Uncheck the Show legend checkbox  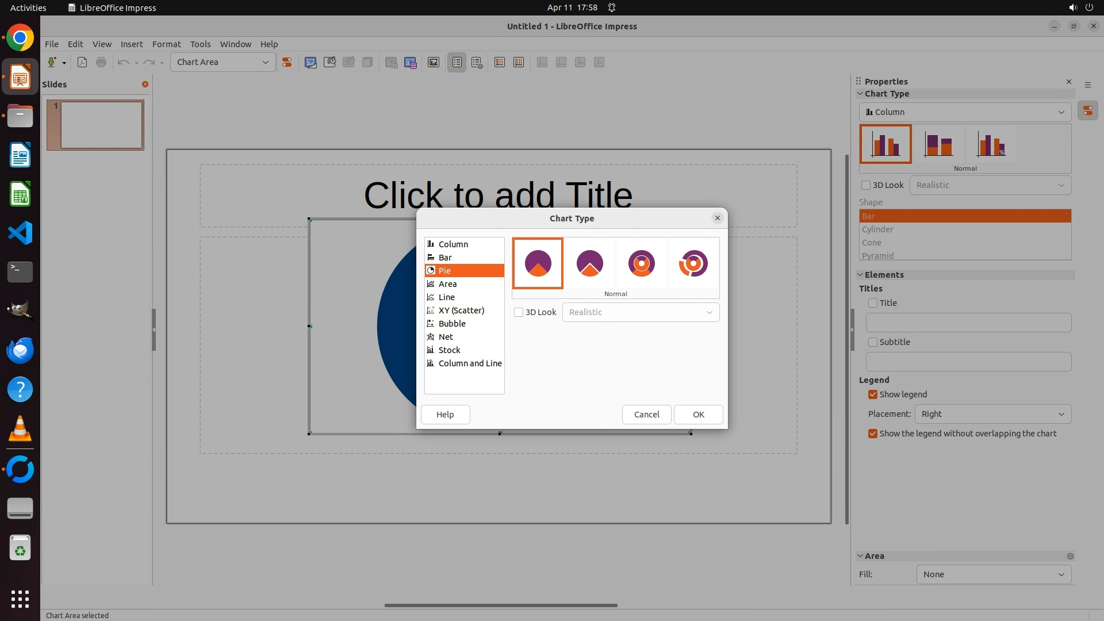(873, 394)
